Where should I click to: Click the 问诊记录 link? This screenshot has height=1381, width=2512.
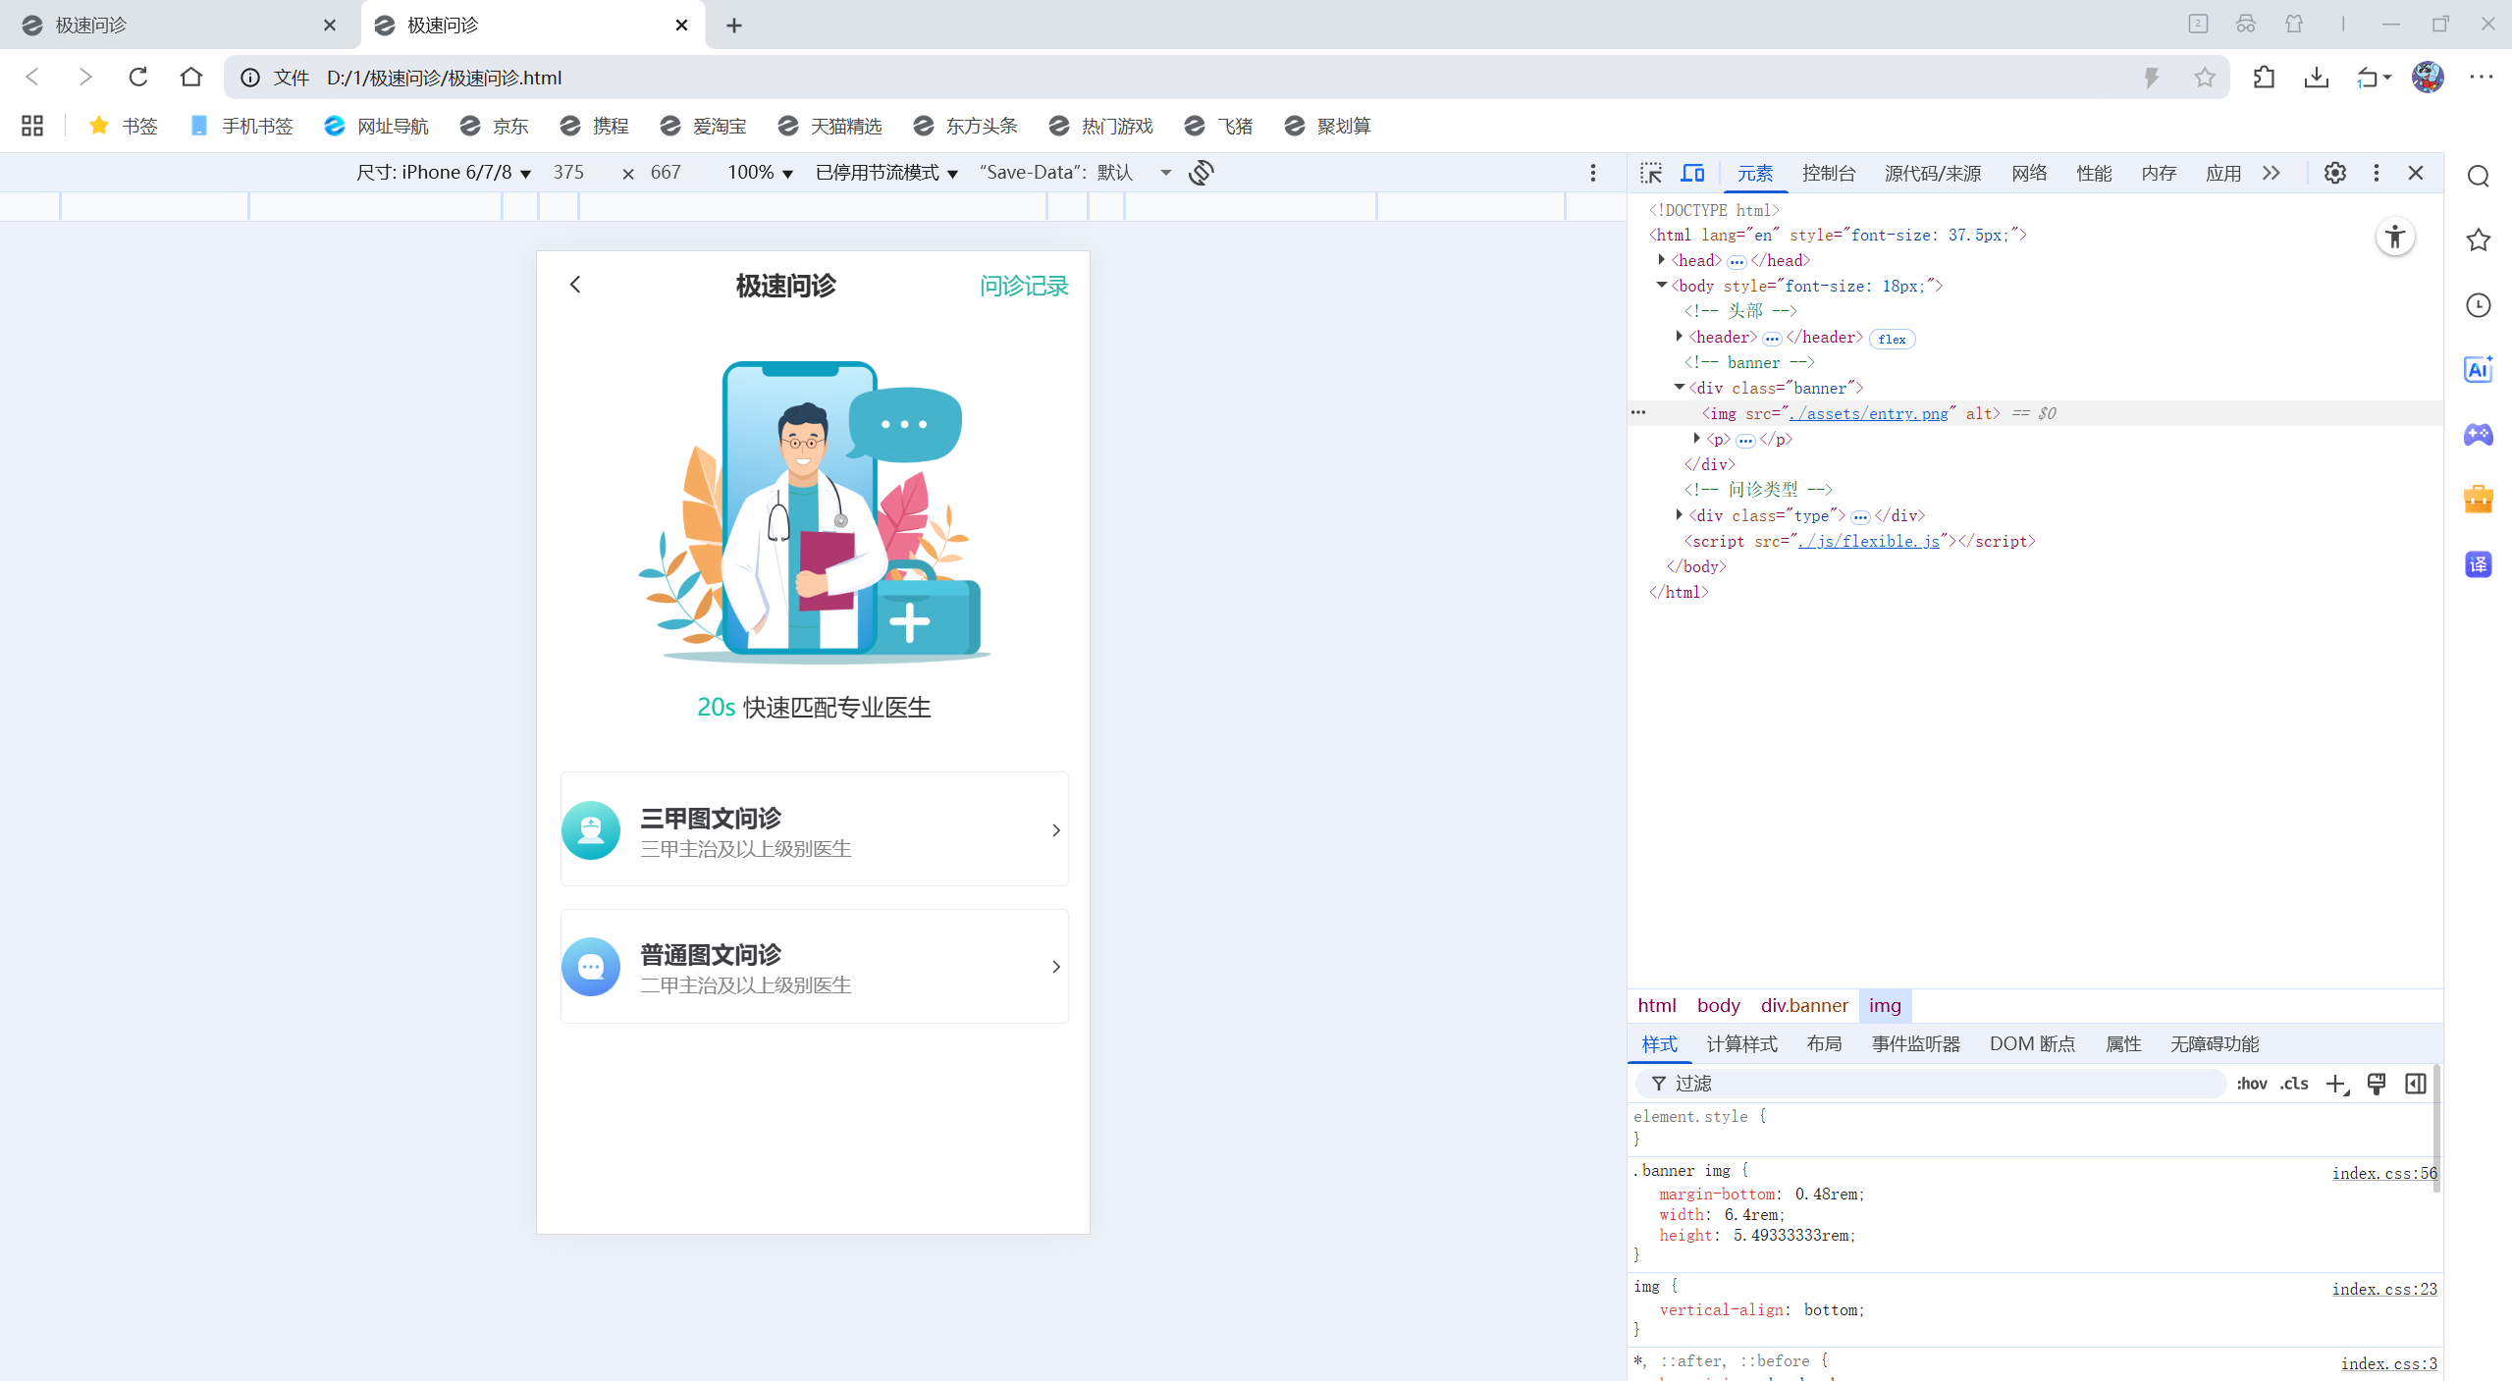point(1024,286)
